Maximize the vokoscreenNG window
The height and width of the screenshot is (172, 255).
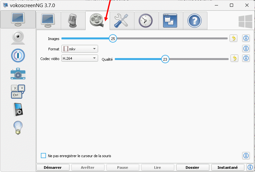pyautogui.click(x=232, y=5)
